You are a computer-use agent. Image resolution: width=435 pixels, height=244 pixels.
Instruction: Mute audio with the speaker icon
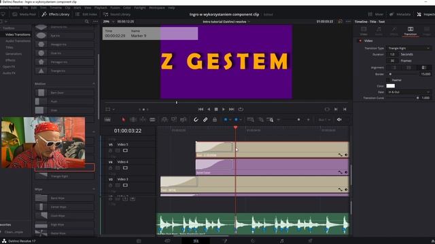tap(339, 119)
